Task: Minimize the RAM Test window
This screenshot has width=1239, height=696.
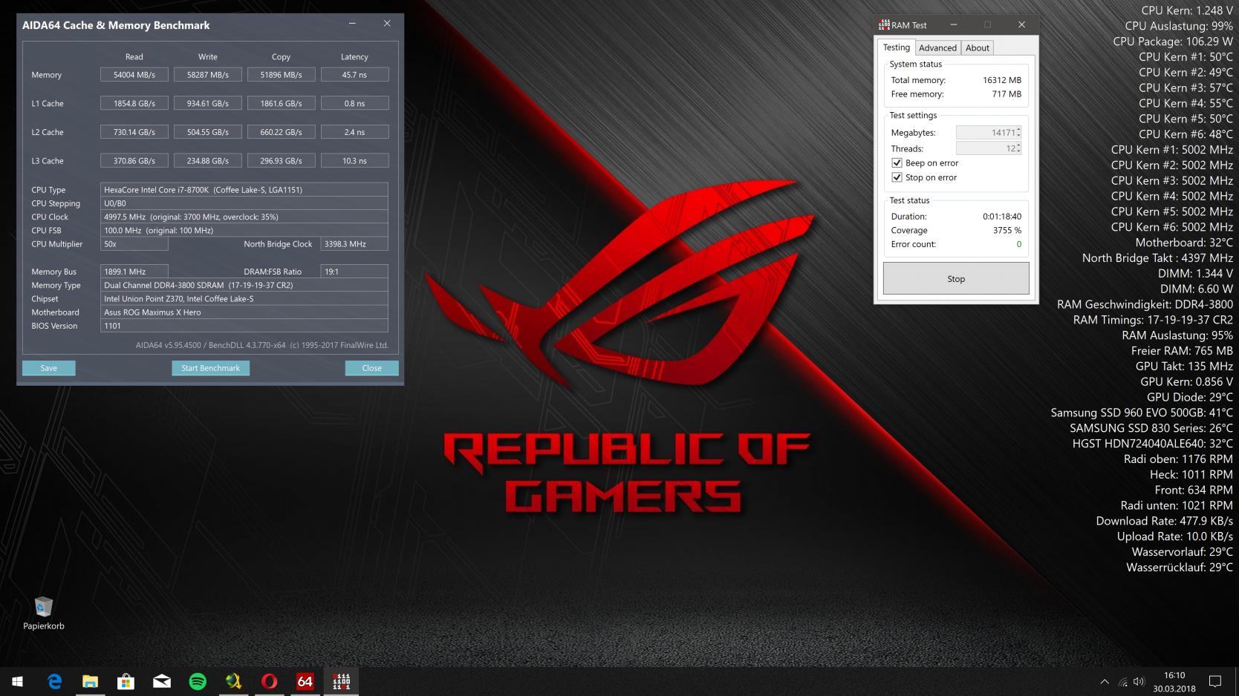Action: [x=954, y=24]
